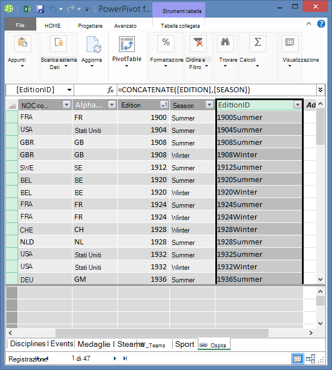Open the Sport sheet tab
332x370 pixels.
[x=185, y=344]
